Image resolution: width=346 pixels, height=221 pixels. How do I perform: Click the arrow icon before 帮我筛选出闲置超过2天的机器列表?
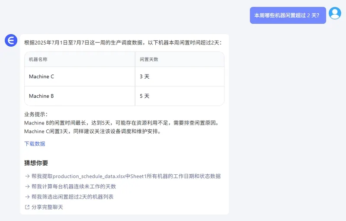[x=27, y=197]
